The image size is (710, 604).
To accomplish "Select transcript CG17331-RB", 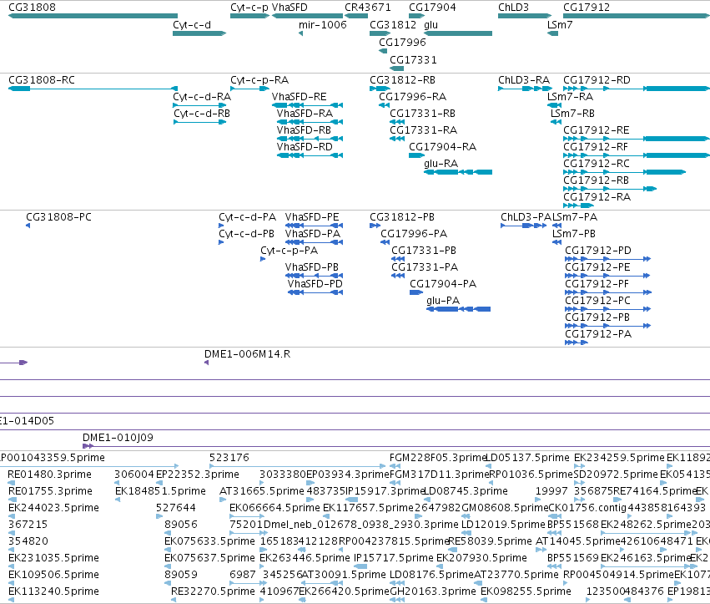I will tap(397, 122).
